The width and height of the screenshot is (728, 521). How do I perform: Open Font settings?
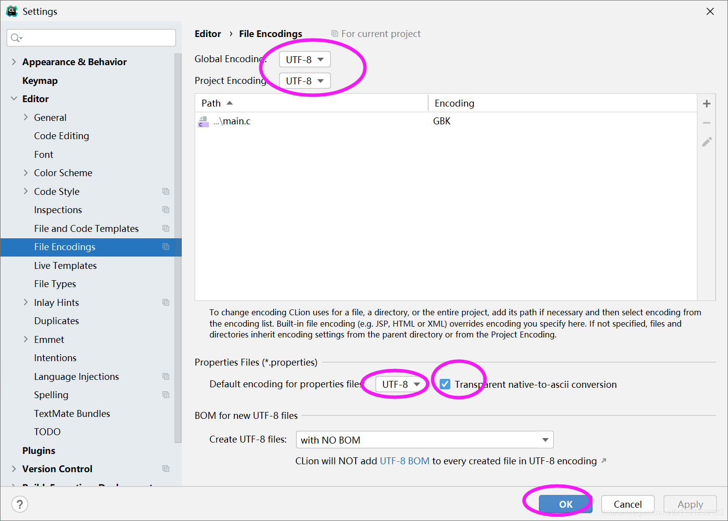[x=44, y=154]
